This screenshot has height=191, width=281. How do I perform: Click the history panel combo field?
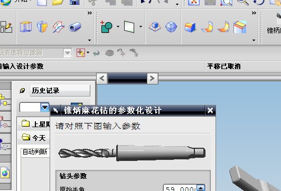(x=30, y=108)
